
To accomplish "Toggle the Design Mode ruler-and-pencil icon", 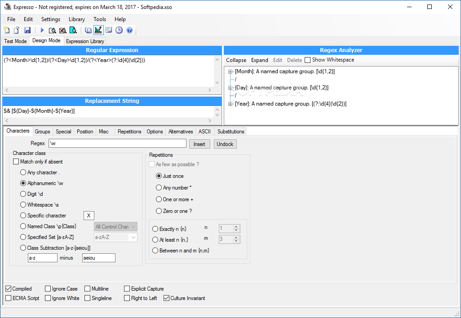I will pyautogui.click(x=98, y=30).
